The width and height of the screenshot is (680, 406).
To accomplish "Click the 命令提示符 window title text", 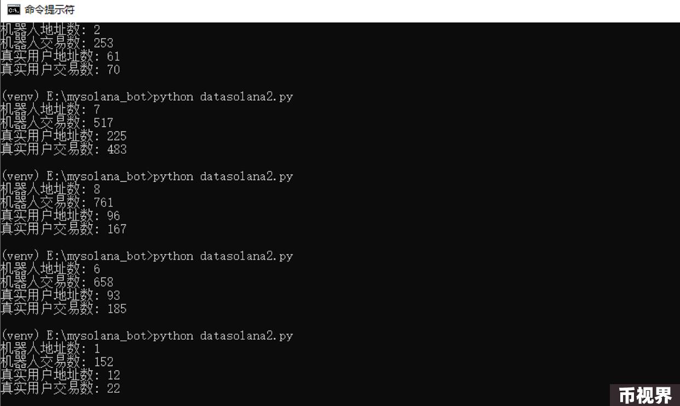I will point(50,10).
